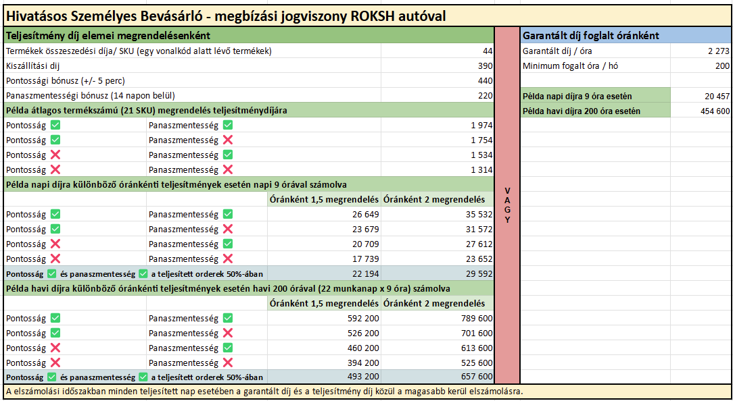The image size is (733, 401).
Task: Click the 'Garantált díj foglalt óránként' blue header
Action: point(625,36)
